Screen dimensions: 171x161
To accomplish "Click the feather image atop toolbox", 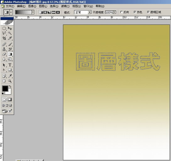I will (7, 22).
